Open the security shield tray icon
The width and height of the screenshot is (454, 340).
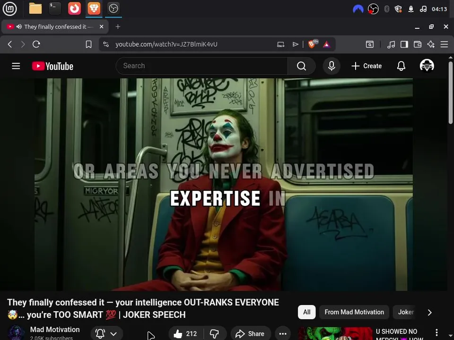click(x=398, y=9)
